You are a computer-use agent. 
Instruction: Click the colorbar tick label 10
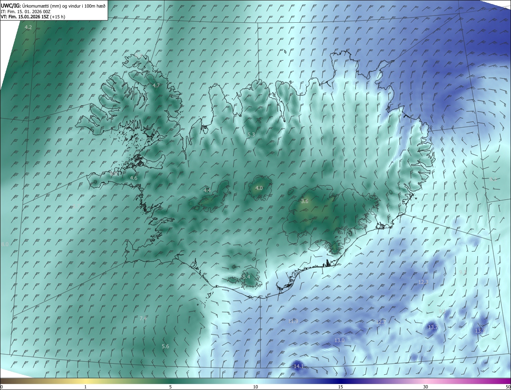coord(255,387)
